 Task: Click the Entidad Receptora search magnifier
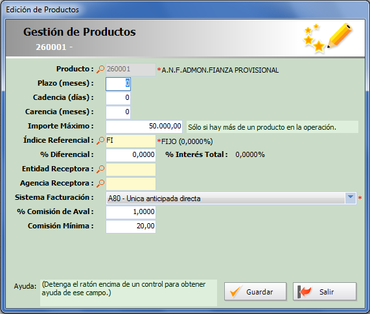click(100, 169)
